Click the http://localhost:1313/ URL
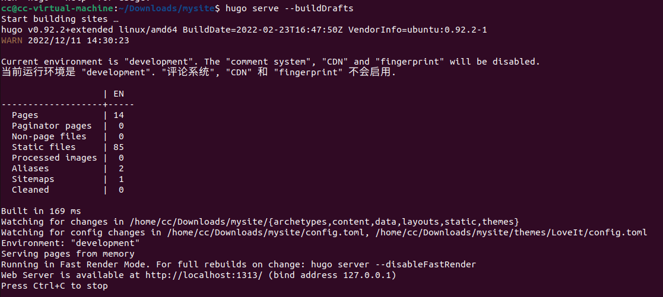 coord(204,275)
